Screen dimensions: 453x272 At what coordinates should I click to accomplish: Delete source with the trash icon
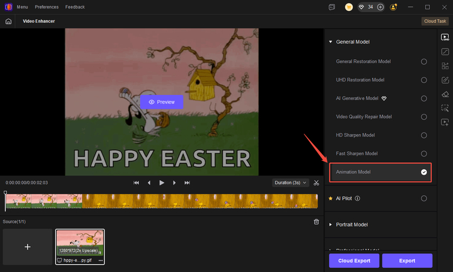point(316,222)
